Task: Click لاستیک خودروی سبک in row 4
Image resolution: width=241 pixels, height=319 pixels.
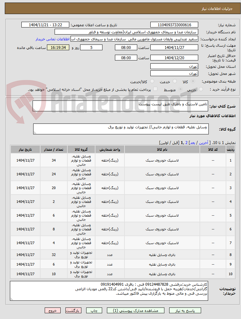Action: tap(162, 202)
